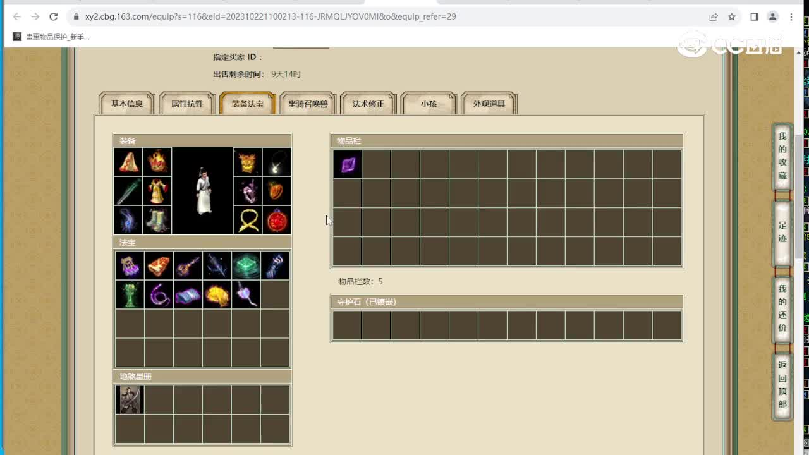Open the Chrome three-dot menu

[x=791, y=17]
